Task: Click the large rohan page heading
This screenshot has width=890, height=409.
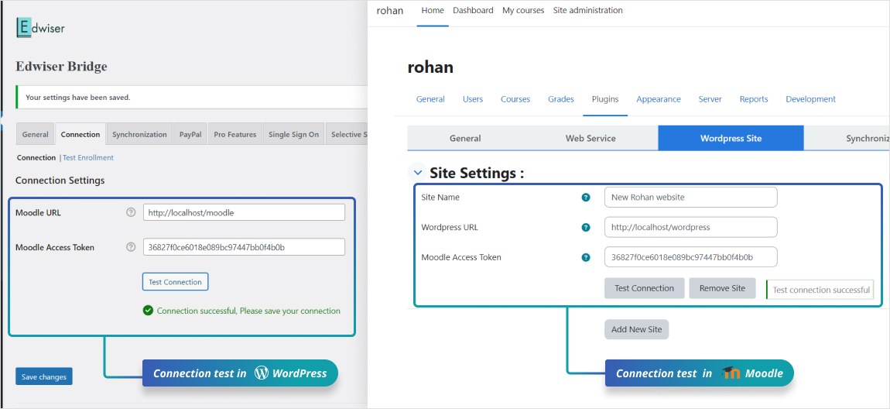Action: (x=430, y=67)
